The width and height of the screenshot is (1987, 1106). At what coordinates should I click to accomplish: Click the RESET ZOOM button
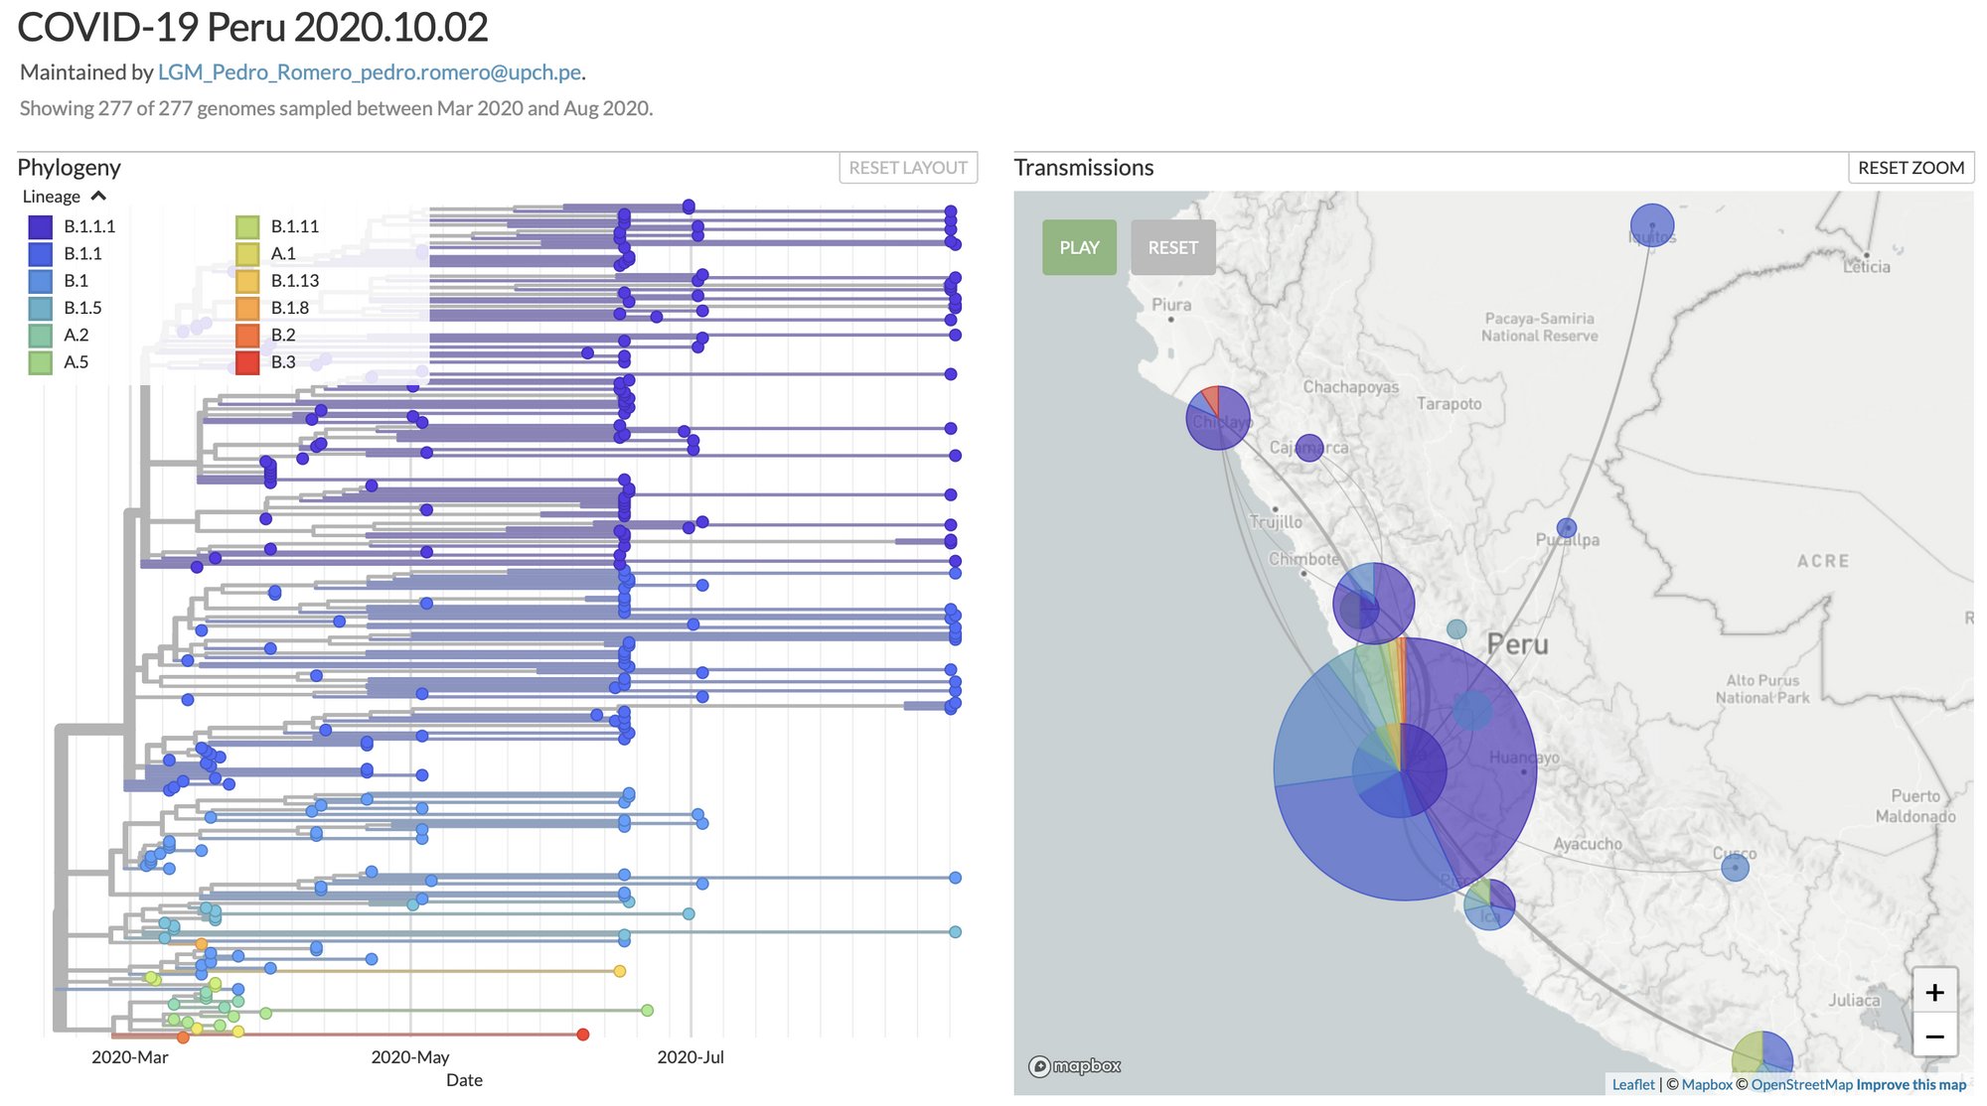click(1910, 168)
